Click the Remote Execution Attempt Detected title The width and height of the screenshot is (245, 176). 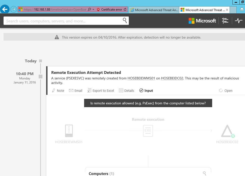click(86, 73)
